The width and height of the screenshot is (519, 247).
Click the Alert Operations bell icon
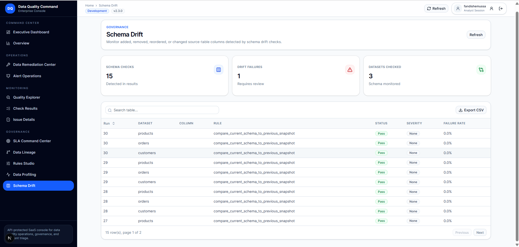[8, 76]
